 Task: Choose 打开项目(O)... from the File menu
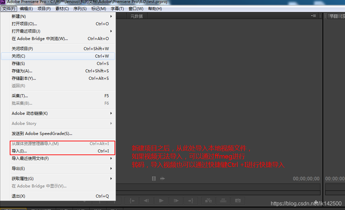(58, 24)
